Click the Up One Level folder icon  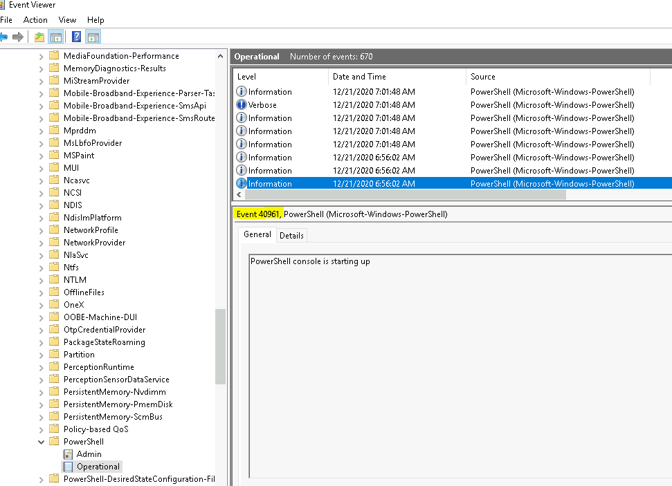39,37
